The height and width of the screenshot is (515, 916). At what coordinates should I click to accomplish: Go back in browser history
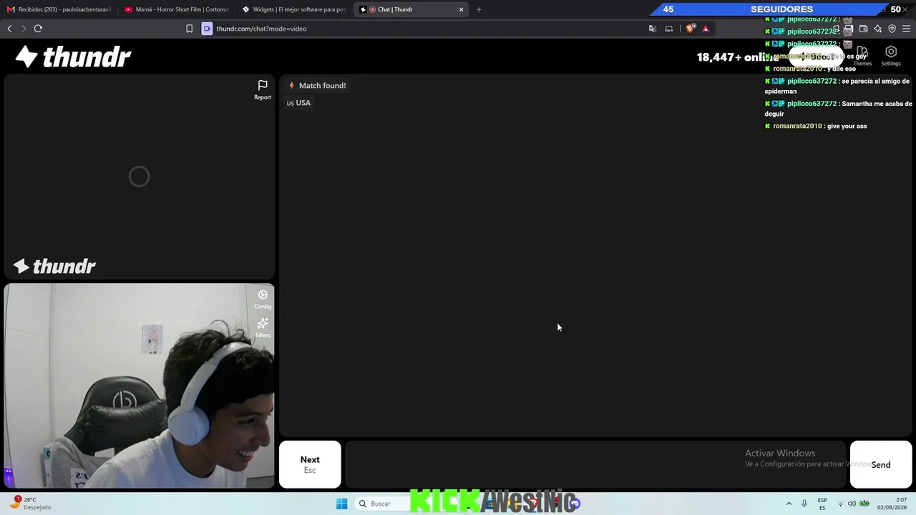point(9,29)
